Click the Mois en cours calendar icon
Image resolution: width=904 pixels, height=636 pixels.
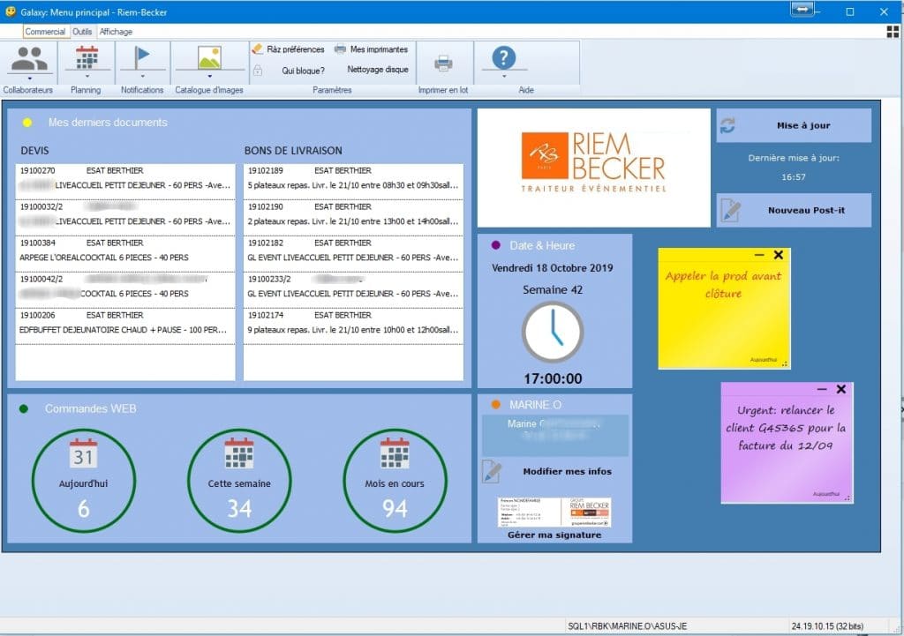tap(394, 453)
